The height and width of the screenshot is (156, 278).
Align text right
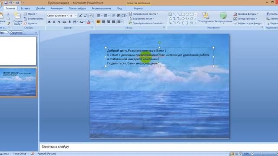109,22
